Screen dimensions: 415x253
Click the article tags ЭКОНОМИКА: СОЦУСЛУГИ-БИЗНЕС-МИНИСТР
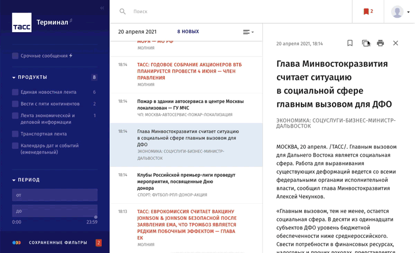336,123
